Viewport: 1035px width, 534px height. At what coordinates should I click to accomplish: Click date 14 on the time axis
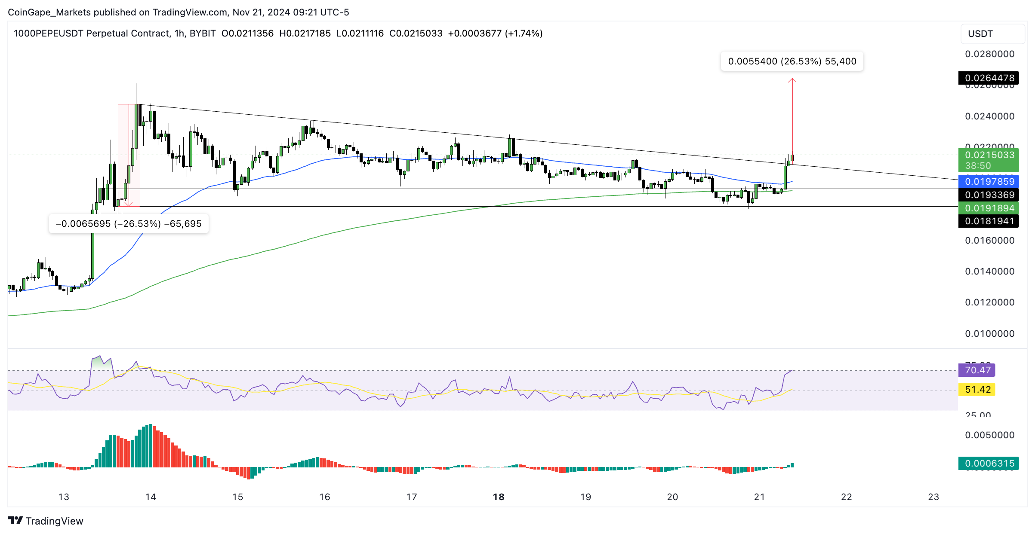click(151, 497)
